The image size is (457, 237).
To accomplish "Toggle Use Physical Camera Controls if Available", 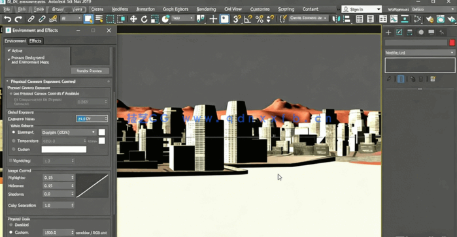I will point(11,93).
